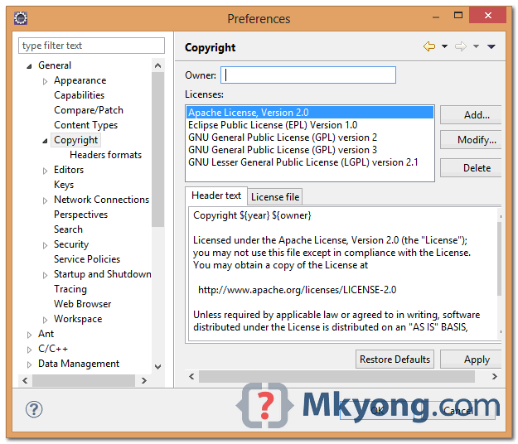Expand the Data Management node
The image size is (518, 444).
[x=29, y=364]
